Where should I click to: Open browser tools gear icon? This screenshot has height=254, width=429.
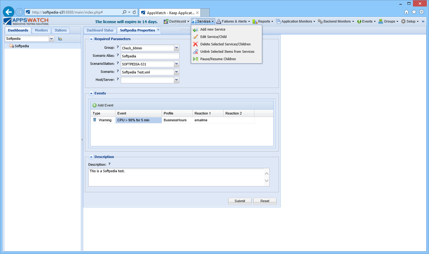pos(422,12)
